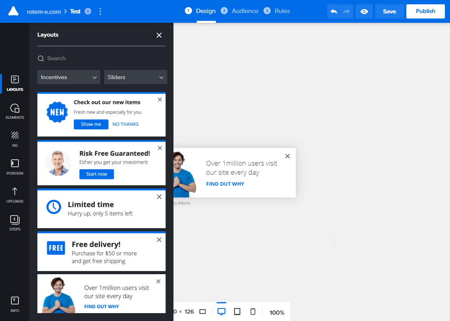This screenshot has height=321, width=450.
Task: Open the Elements sidebar section
Action: [15, 111]
